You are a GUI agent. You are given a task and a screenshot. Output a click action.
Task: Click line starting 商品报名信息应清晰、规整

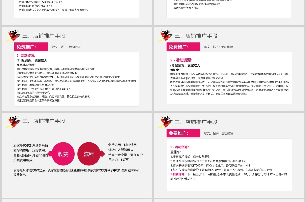(x=54, y=97)
